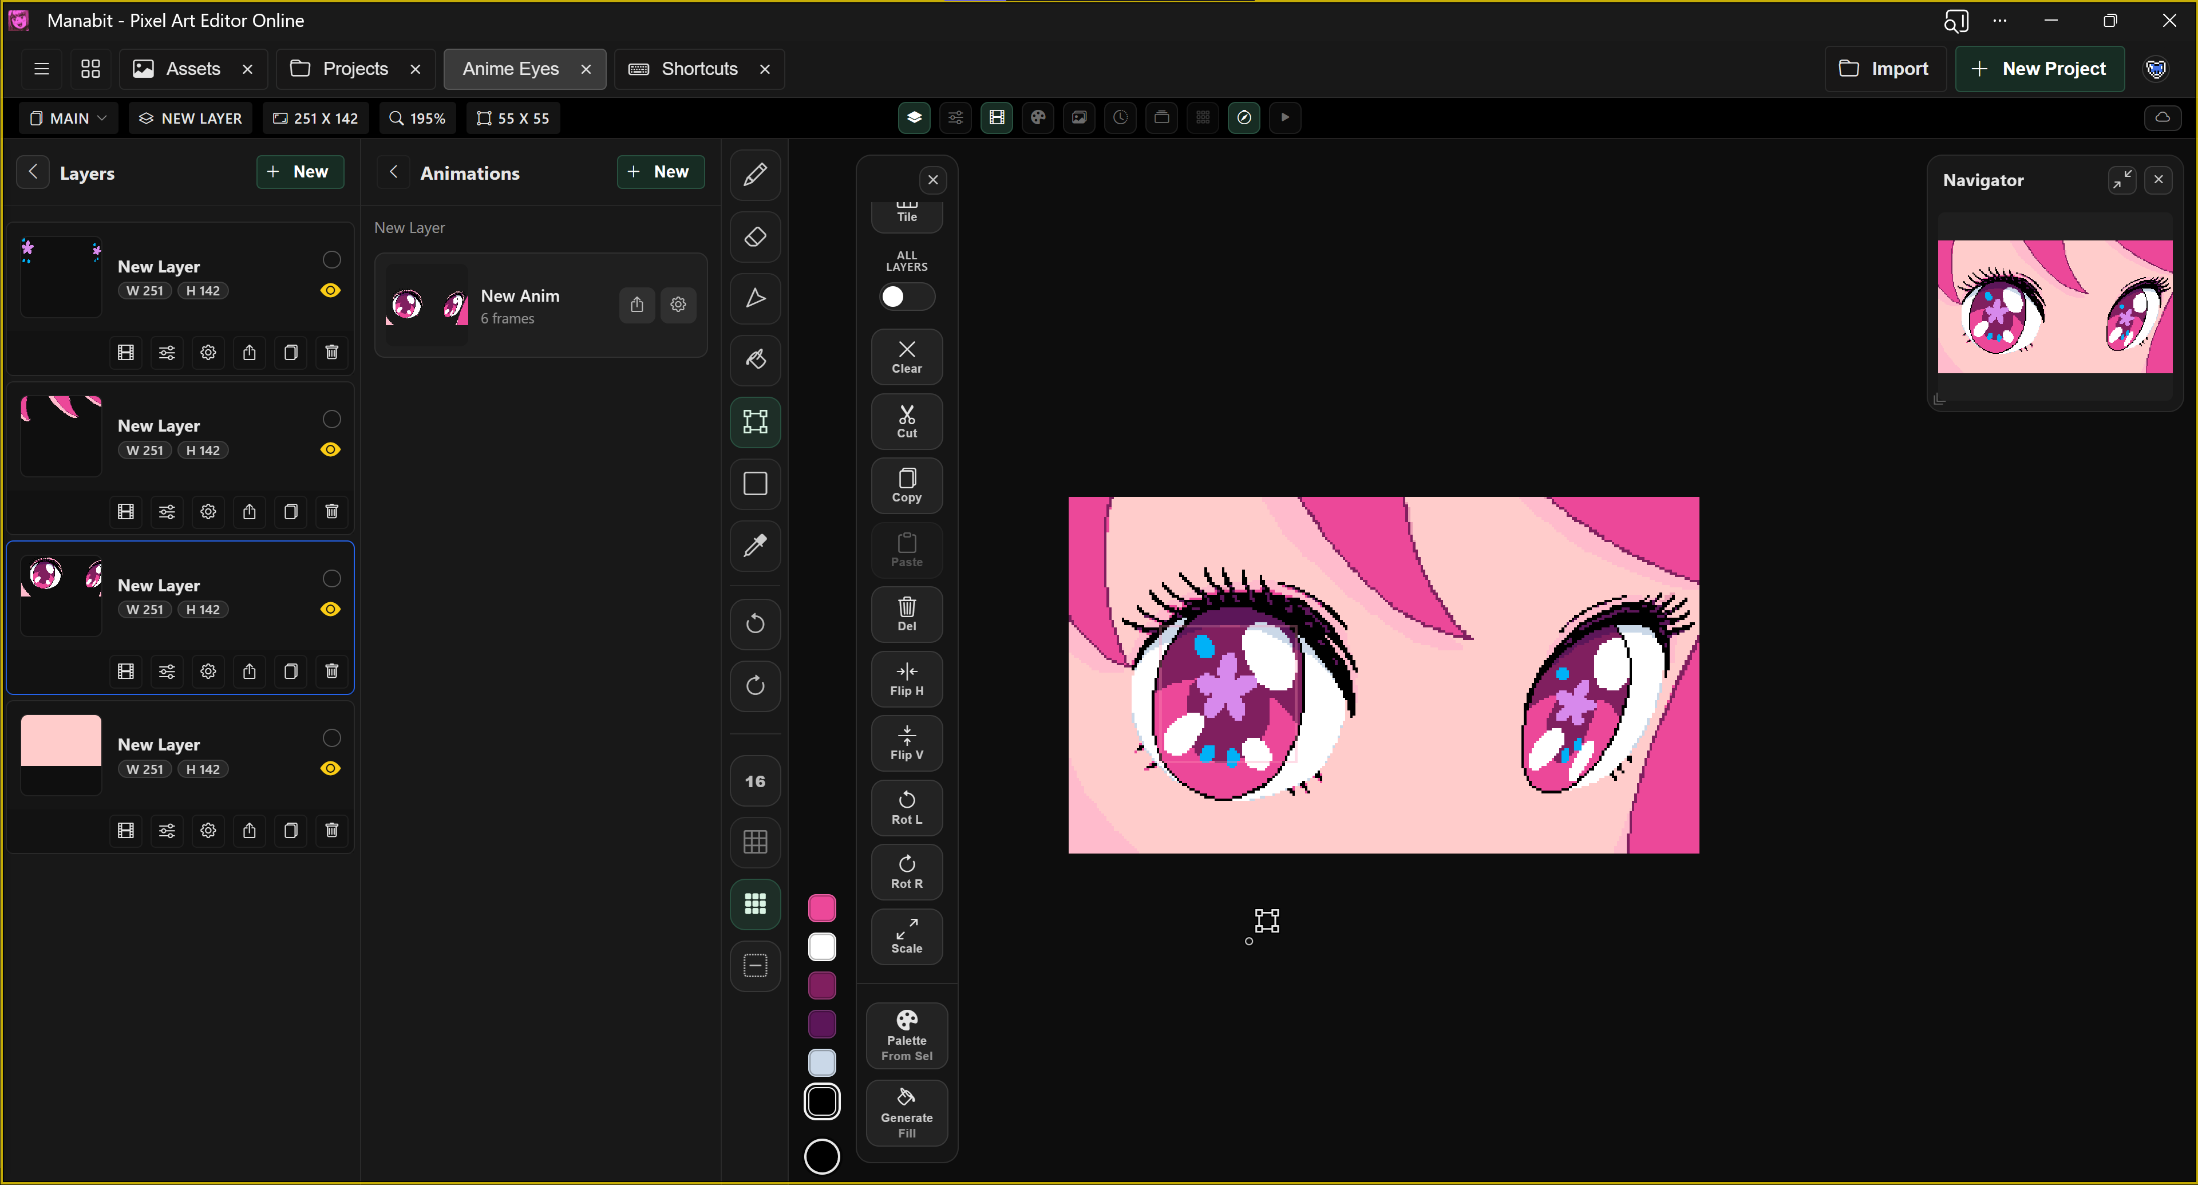Select the Eraser tool
The width and height of the screenshot is (2198, 1185).
755,237
